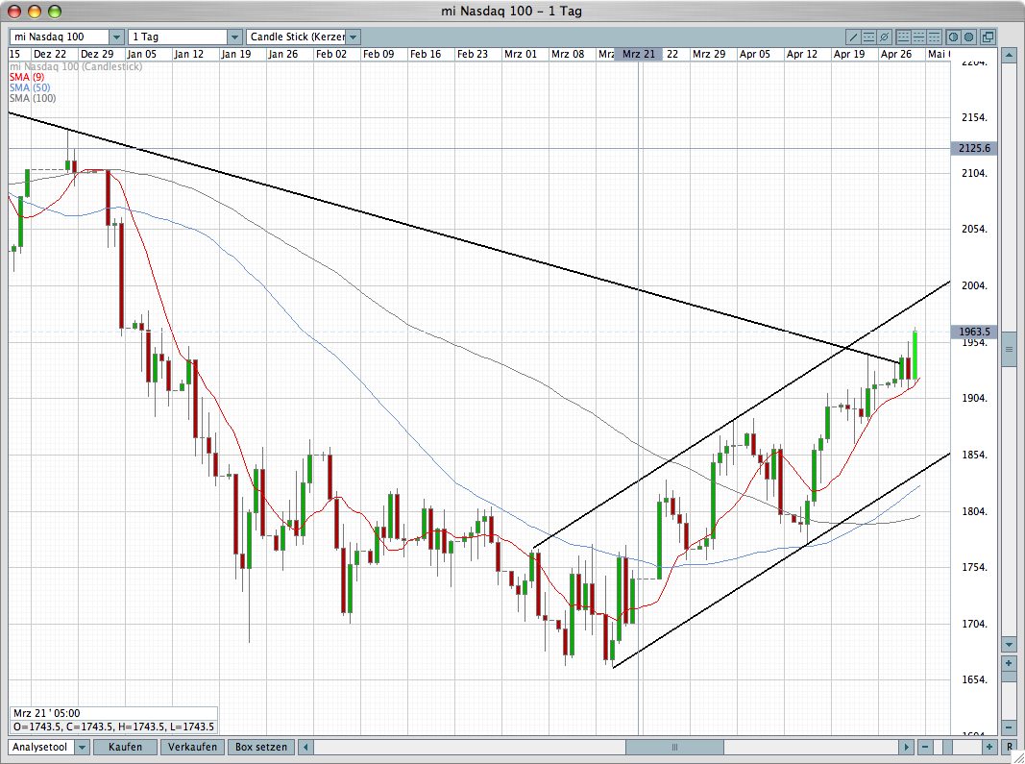Click the Dez 22 date header
Screen dimensions: 1025x764
(50, 54)
